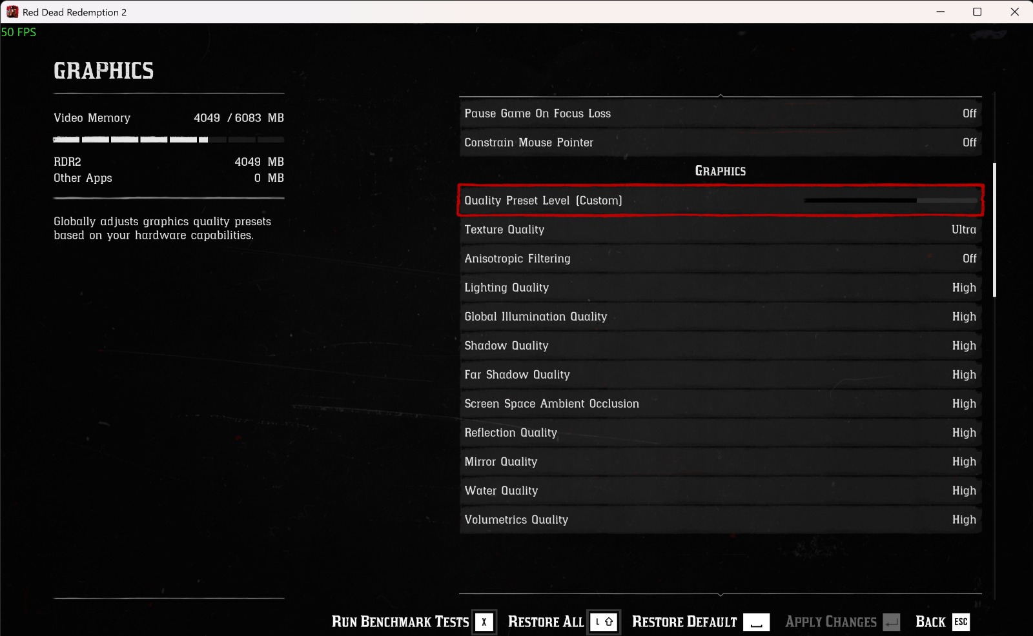The height and width of the screenshot is (636, 1033).
Task: Select the Global Illumination Quality label
Action: pos(536,317)
